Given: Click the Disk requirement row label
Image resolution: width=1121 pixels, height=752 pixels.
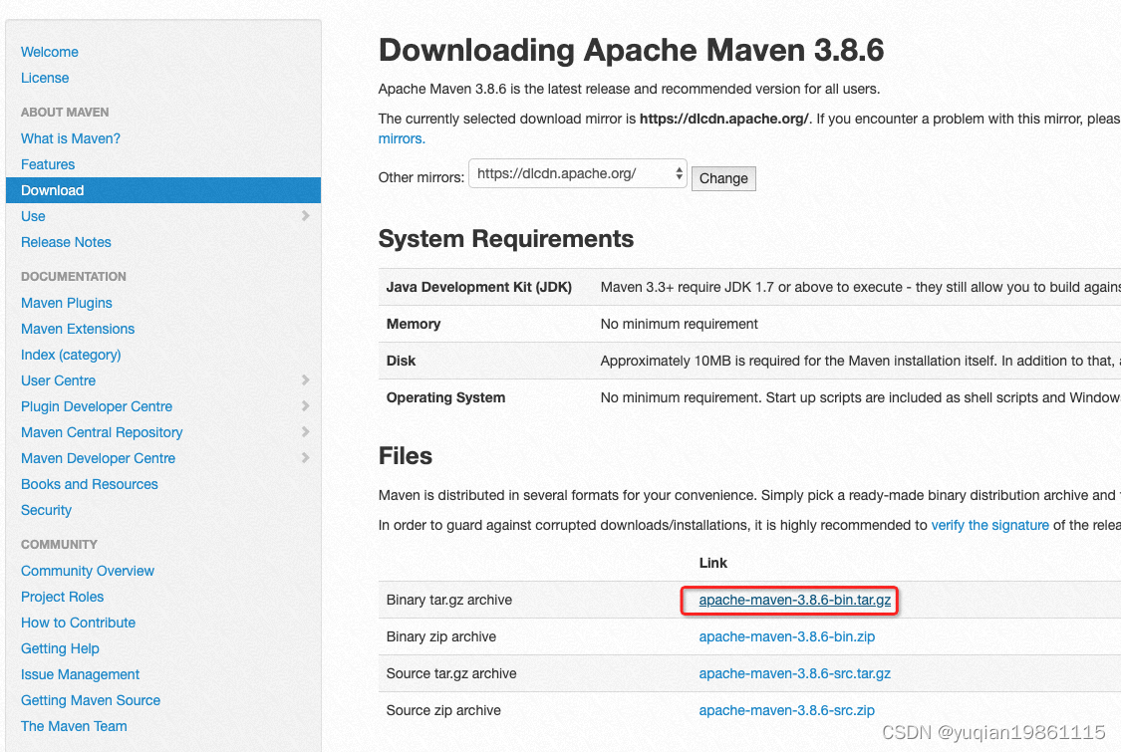Looking at the screenshot, I should click(x=401, y=361).
